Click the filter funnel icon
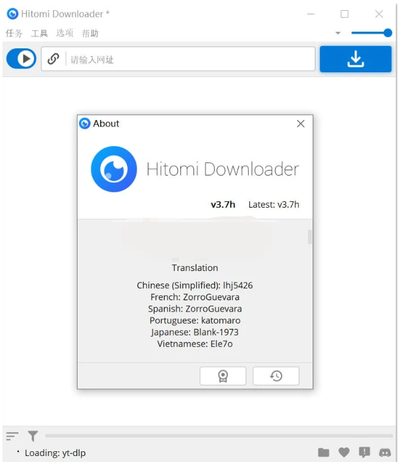 click(33, 436)
